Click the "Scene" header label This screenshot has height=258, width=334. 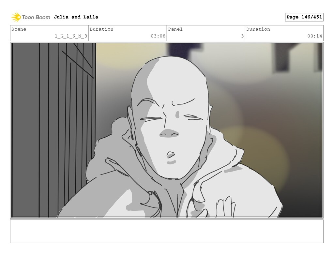[19, 29]
